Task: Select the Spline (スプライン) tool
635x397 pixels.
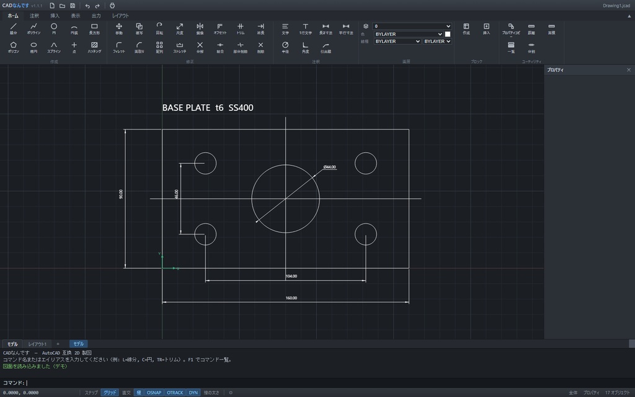Action: (x=54, y=47)
